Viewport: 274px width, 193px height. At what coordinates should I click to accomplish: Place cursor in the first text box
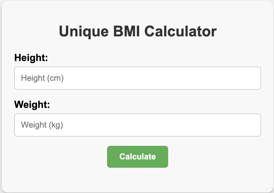(x=138, y=78)
